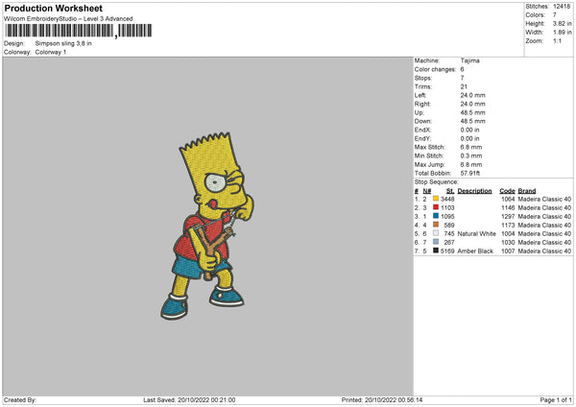Click the Total Bobbin value 57.91ft
Image resolution: width=576 pixels, height=407 pixels.
[470, 173]
